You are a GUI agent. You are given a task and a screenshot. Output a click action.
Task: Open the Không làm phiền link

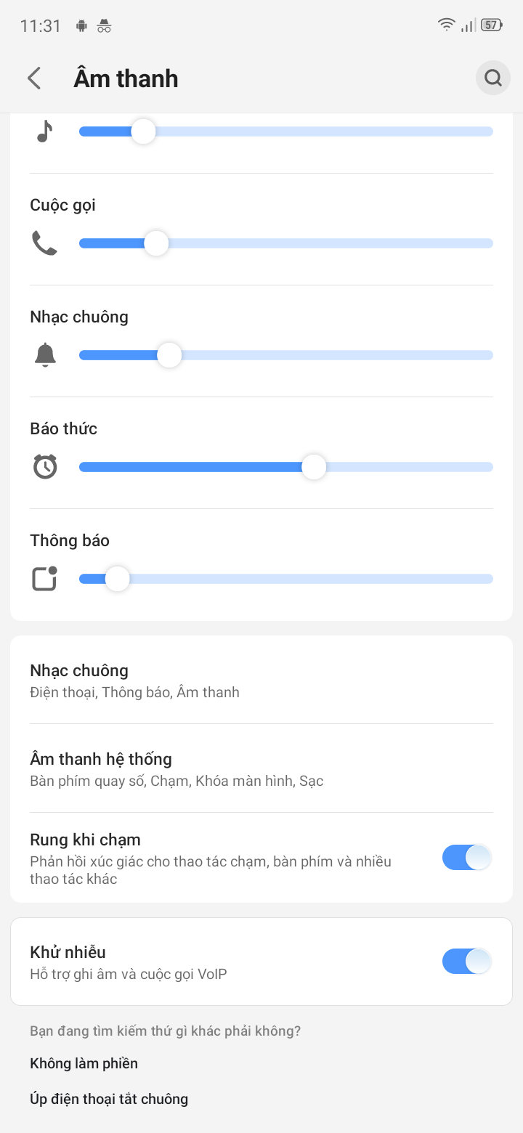coord(84,1063)
